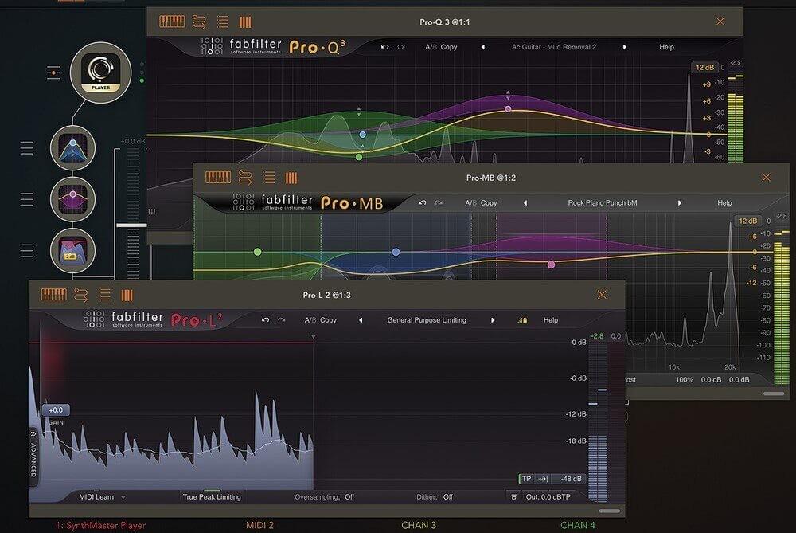Viewport: 796px width, 533px height.
Task: Select the MIDI 2 channel label
Action: point(260,525)
